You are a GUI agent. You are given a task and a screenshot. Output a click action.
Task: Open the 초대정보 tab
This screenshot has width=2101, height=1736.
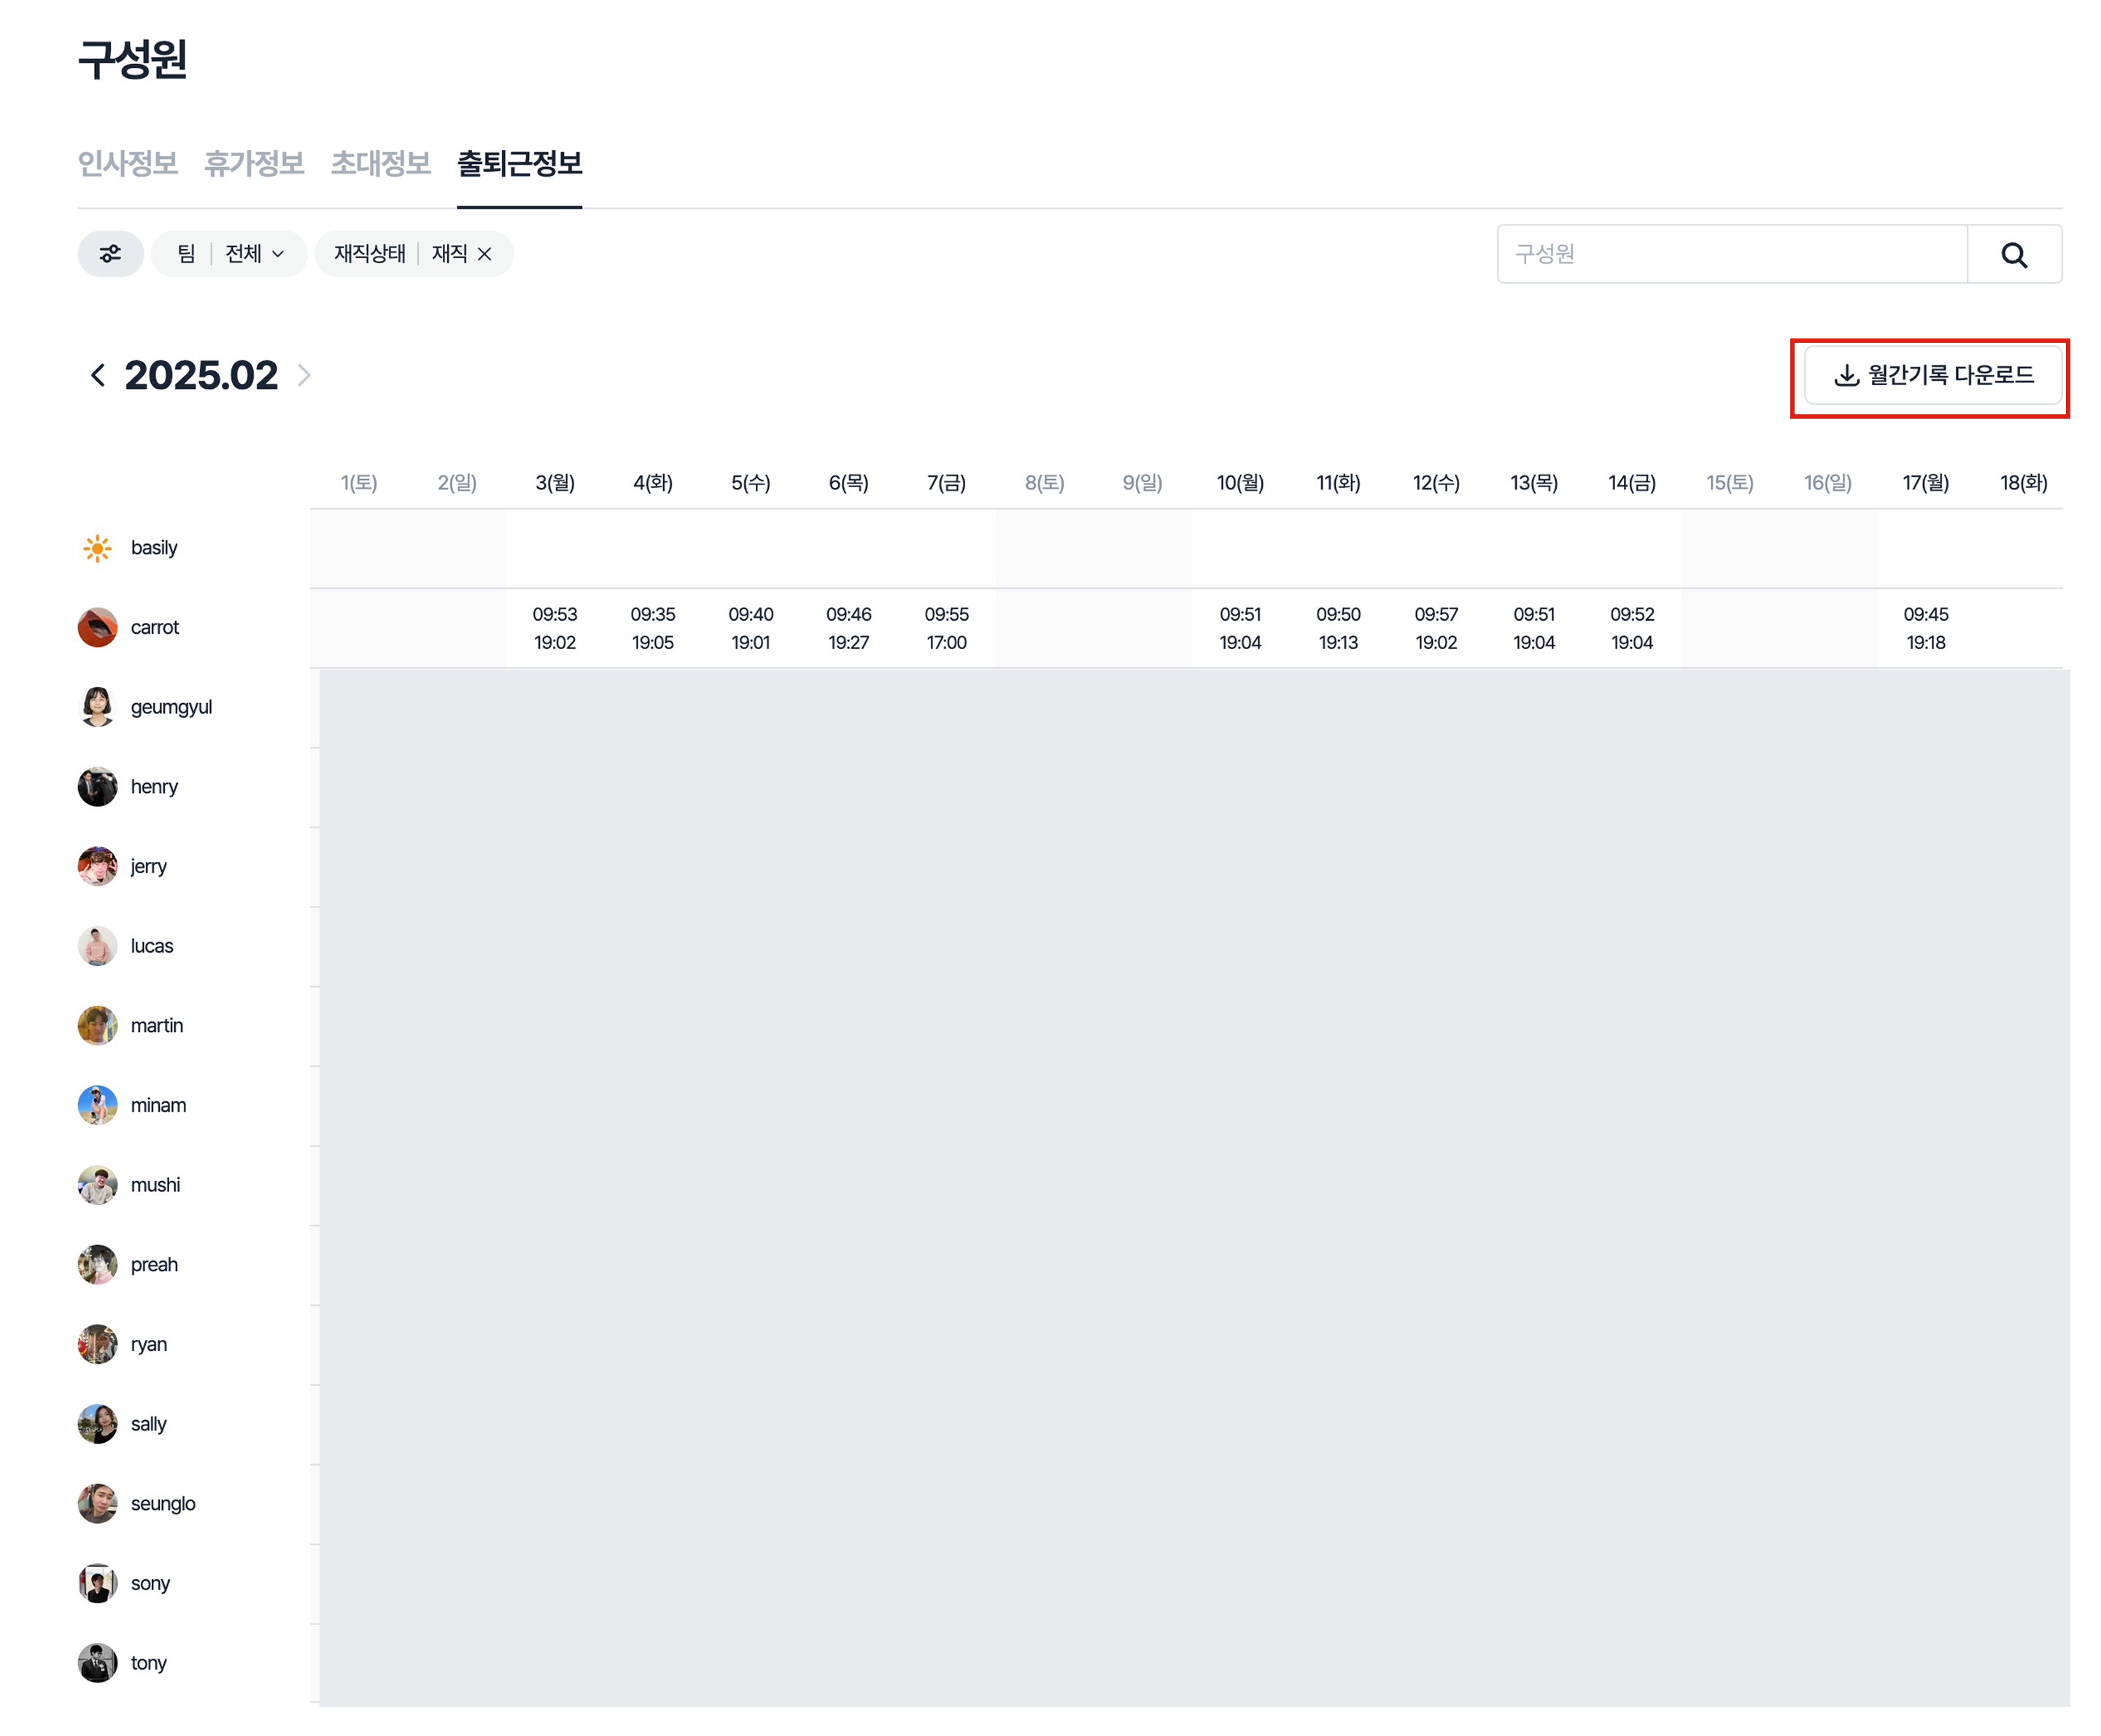click(380, 163)
